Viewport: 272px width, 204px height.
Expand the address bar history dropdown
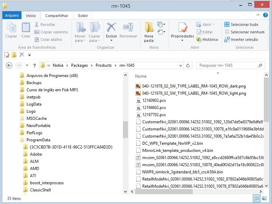(x=180, y=65)
